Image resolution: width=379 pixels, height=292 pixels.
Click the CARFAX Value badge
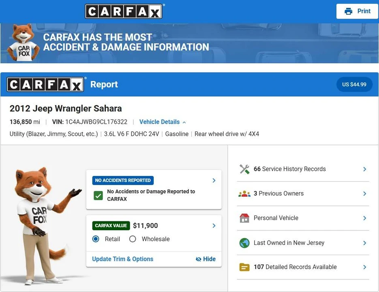tap(111, 225)
